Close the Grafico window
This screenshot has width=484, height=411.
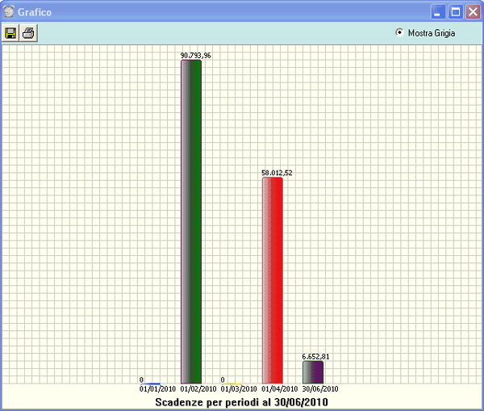point(473,12)
